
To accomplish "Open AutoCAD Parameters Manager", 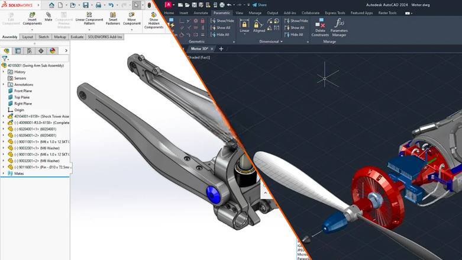I will (x=339, y=27).
